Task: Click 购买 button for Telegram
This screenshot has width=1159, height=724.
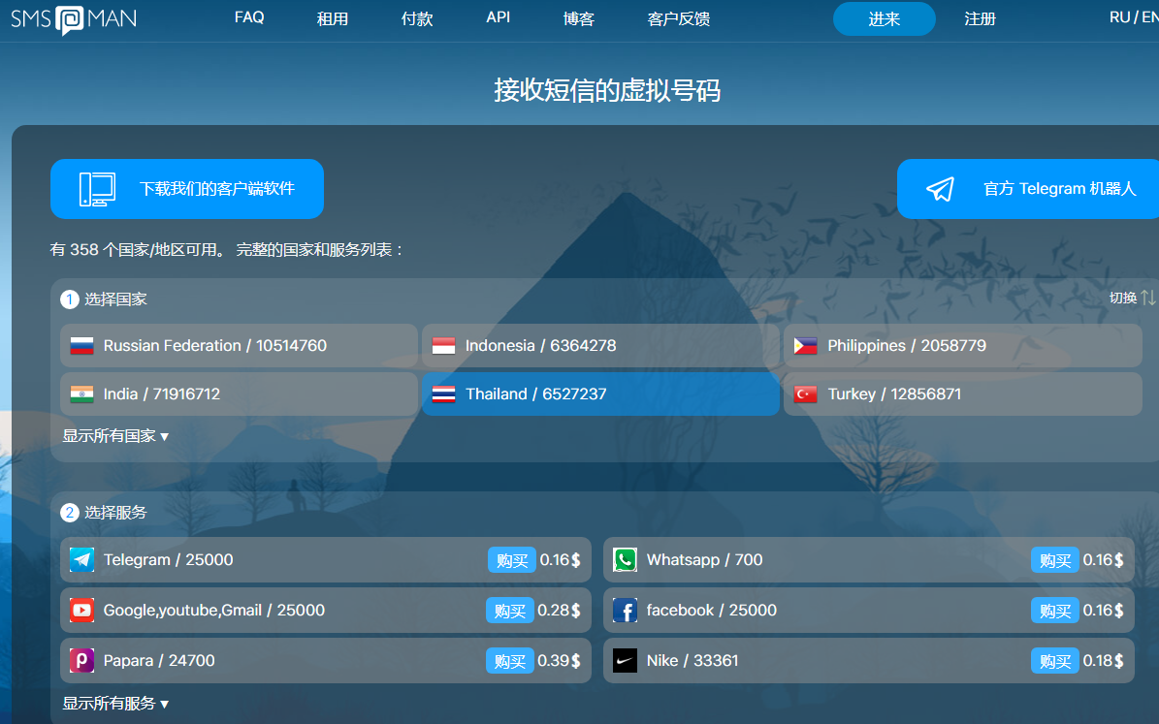Action: (x=511, y=560)
